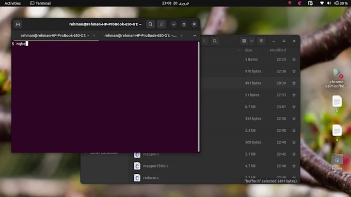
Task: Open chrome desktop shortcut icon
Action: click(x=337, y=78)
